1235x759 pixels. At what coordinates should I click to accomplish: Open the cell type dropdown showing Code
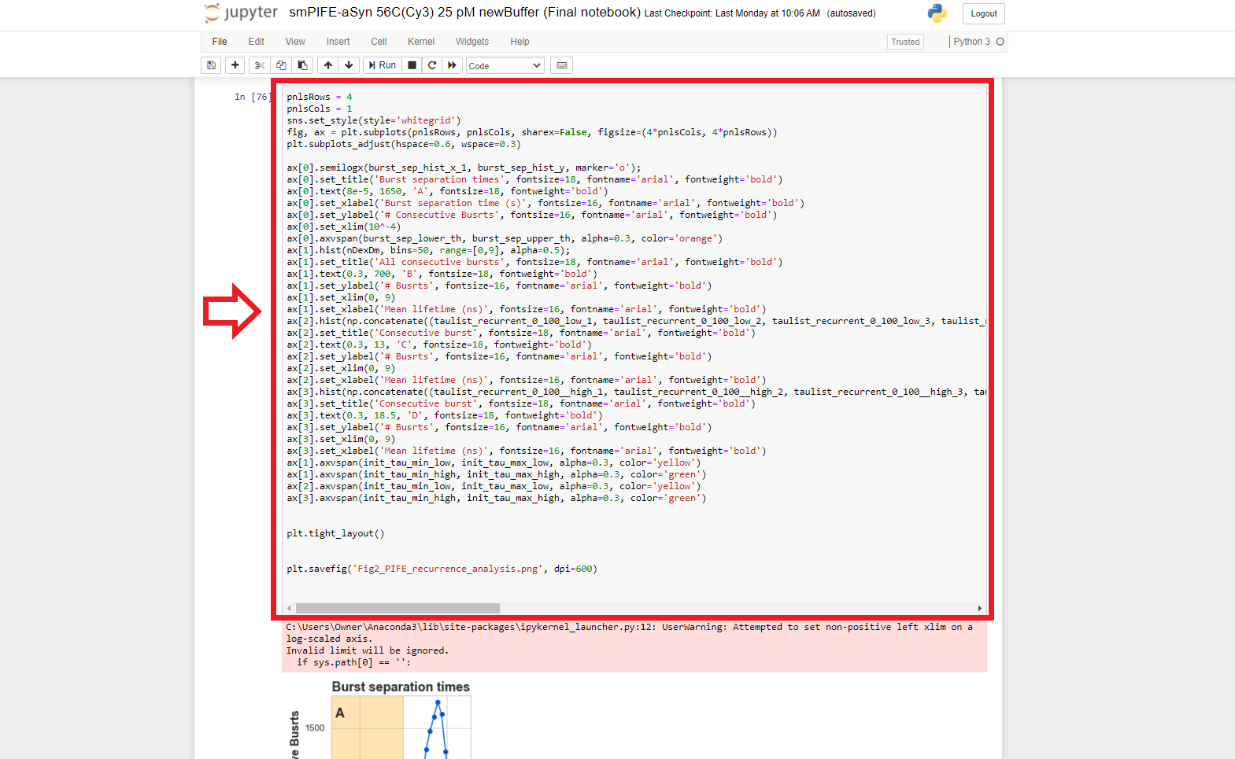(x=505, y=66)
